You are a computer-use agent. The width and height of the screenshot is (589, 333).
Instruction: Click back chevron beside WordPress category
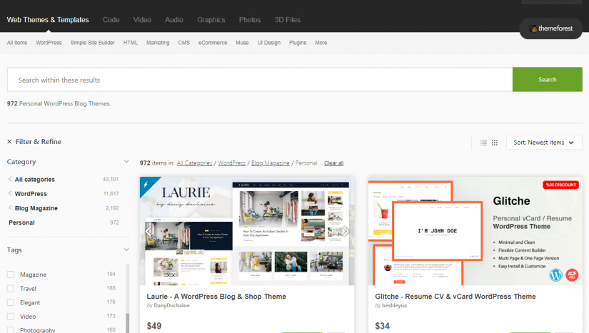point(10,193)
